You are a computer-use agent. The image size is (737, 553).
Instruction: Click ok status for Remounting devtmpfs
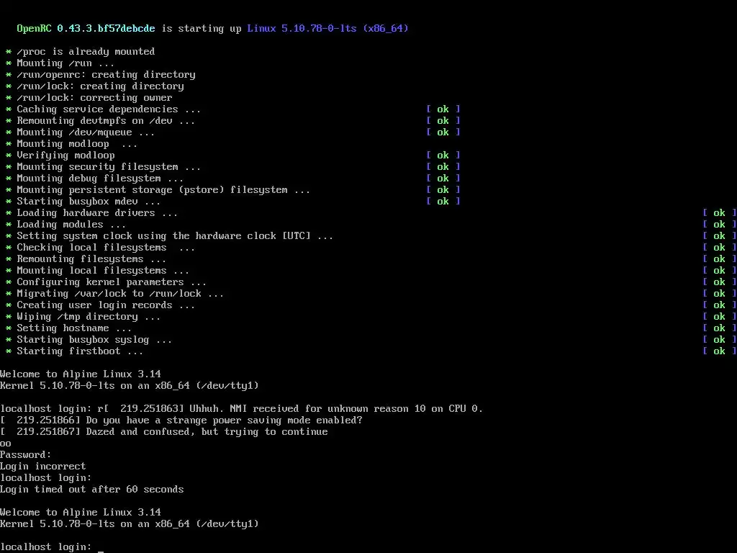[443, 120]
